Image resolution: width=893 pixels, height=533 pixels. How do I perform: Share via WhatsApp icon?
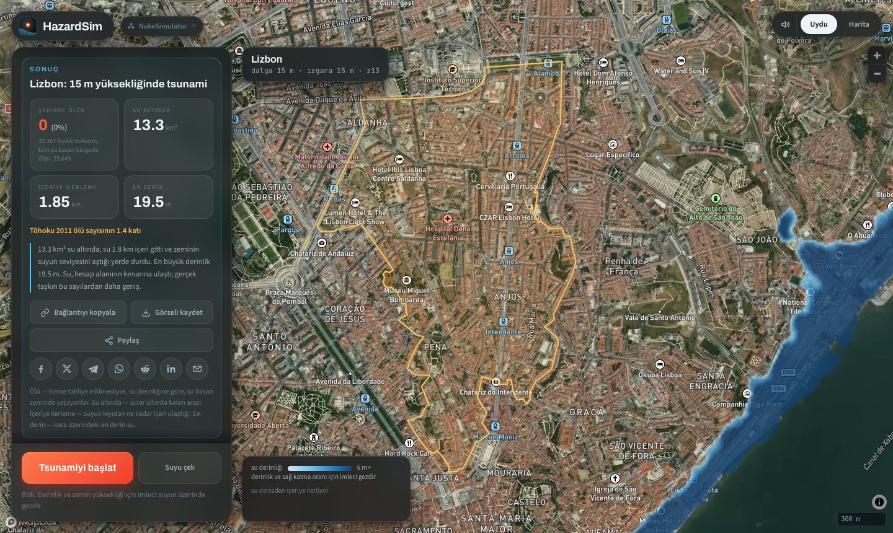click(119, 369)
